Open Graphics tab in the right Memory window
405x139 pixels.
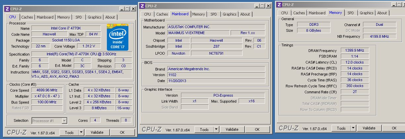tap(367, 13)
